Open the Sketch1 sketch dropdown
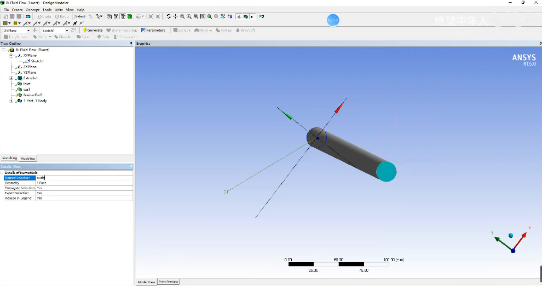This screenshot has width=542, height=286. [x=67, y=31]
